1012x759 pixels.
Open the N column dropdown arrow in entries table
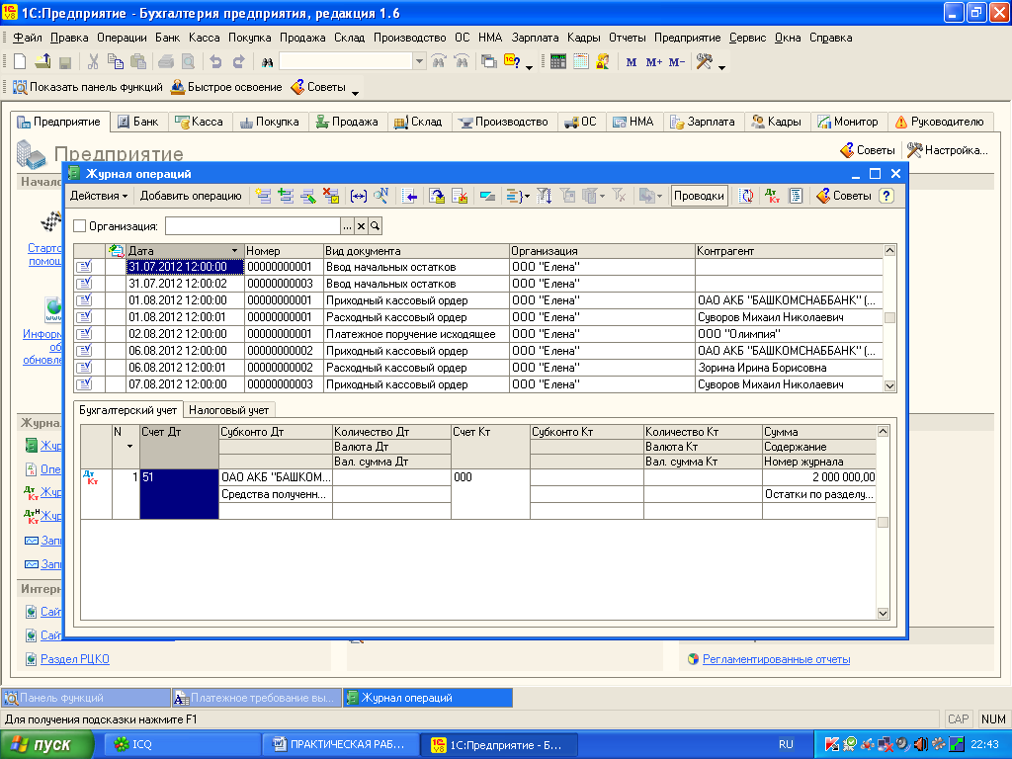point(129,446)
